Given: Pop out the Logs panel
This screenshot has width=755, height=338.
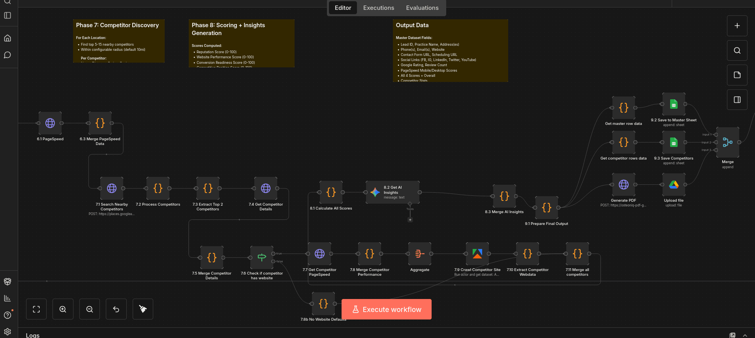Looking at the screenshot, I should point(732,335).
